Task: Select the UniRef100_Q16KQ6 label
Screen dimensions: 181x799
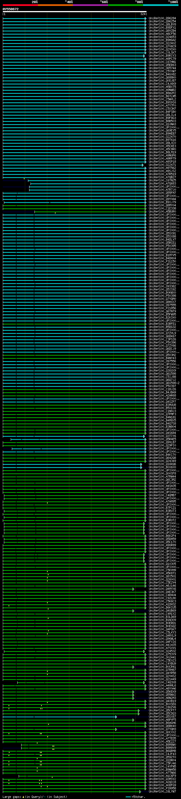Action: pyautogui.click(x=162, y=464)
